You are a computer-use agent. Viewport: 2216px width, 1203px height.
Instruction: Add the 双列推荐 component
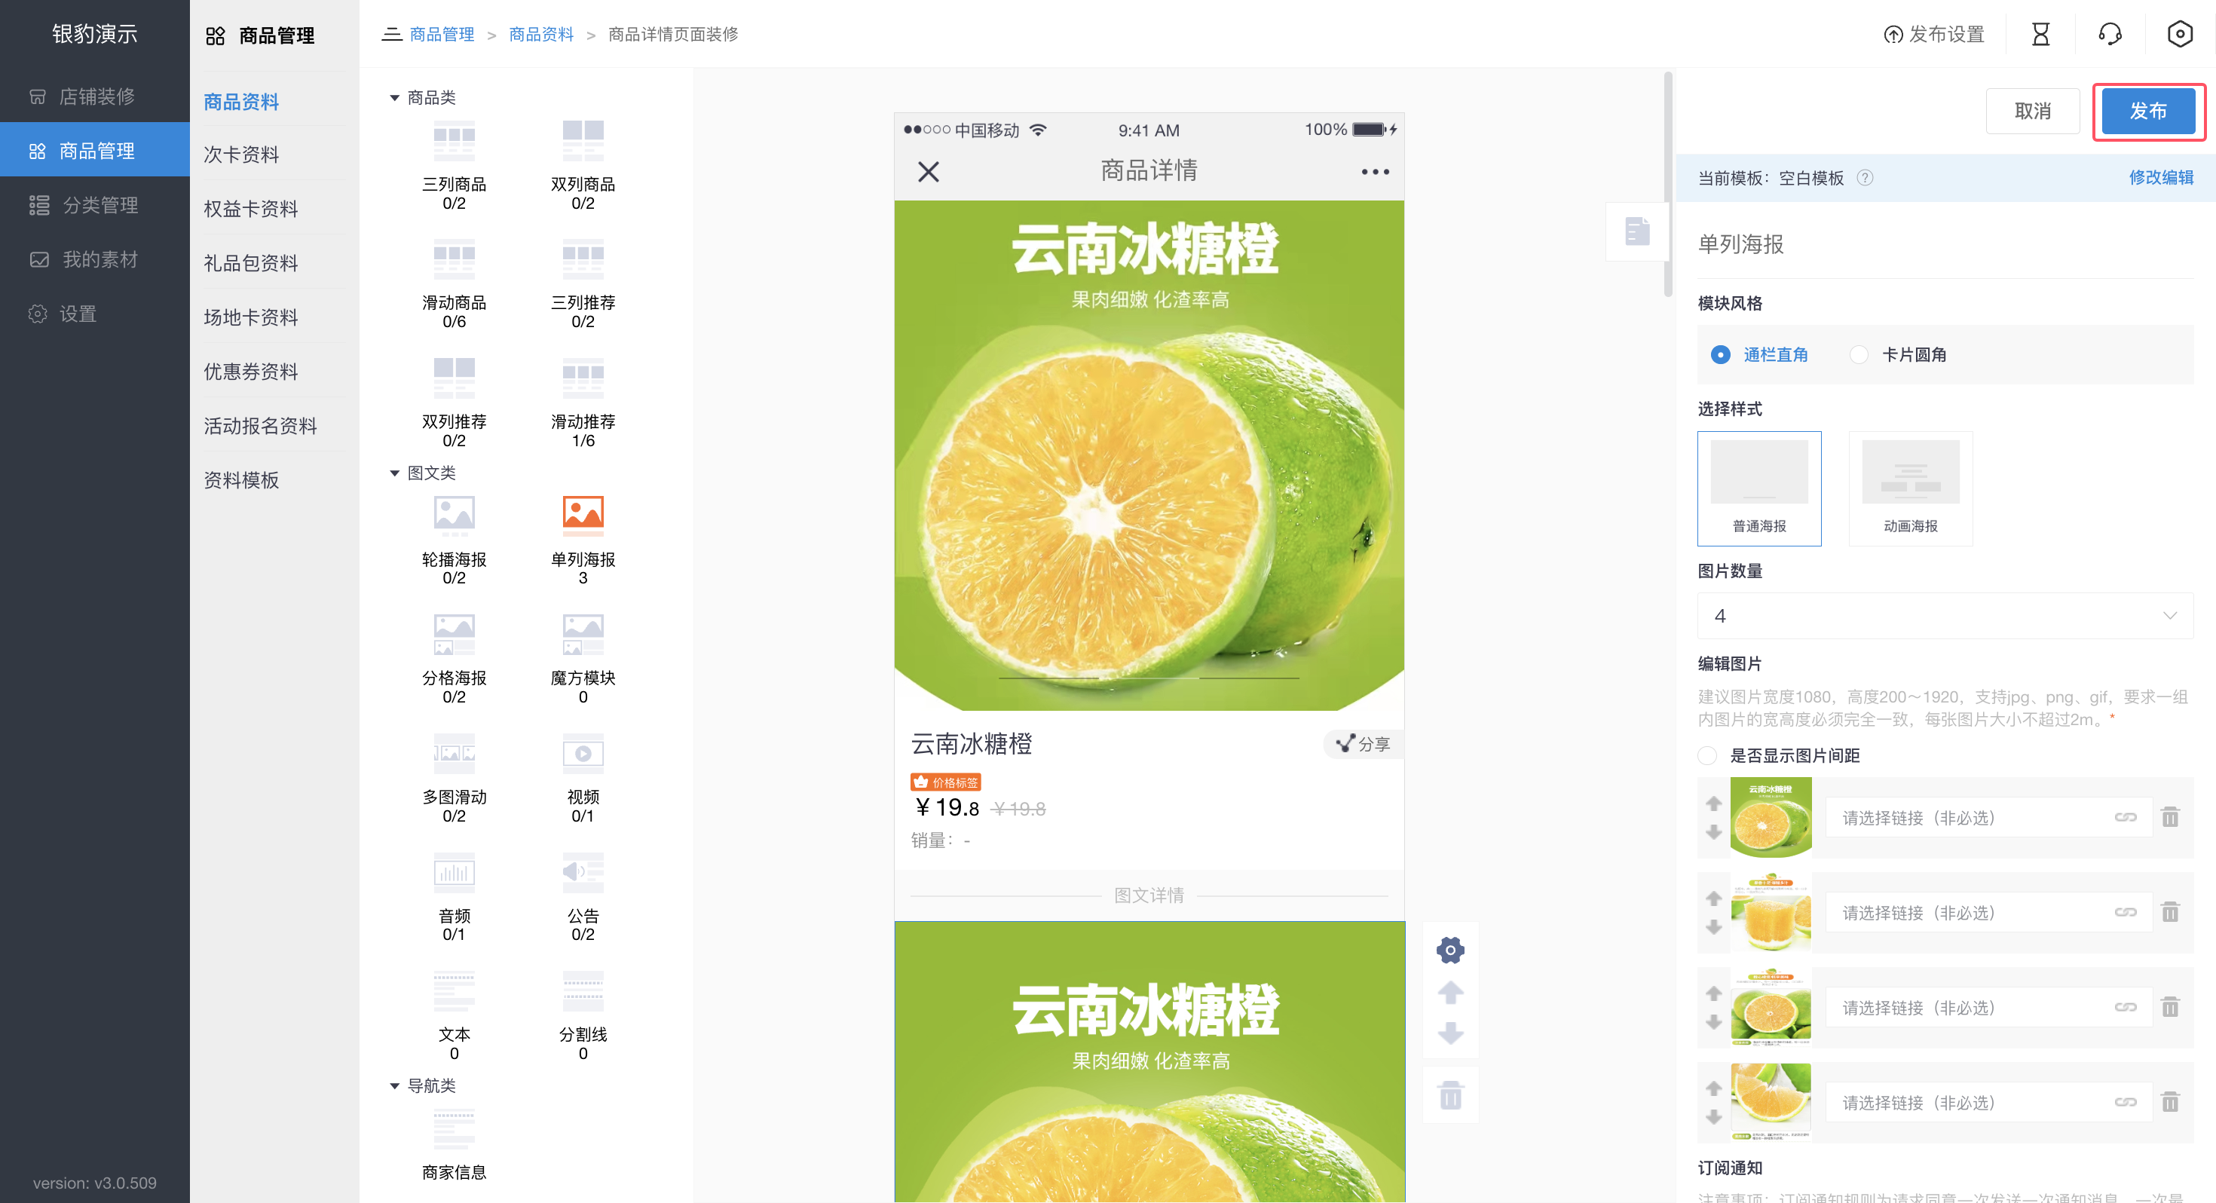[453, 403]
